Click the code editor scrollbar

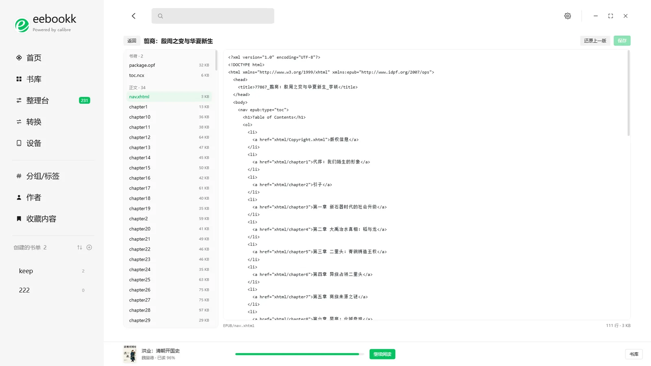pyautogui.click(x=628, y=93)
